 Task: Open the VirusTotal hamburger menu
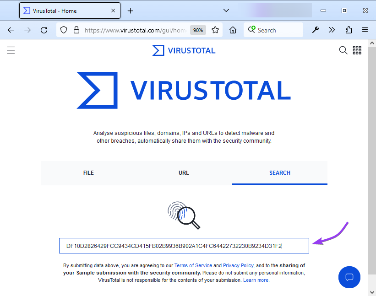11,50
